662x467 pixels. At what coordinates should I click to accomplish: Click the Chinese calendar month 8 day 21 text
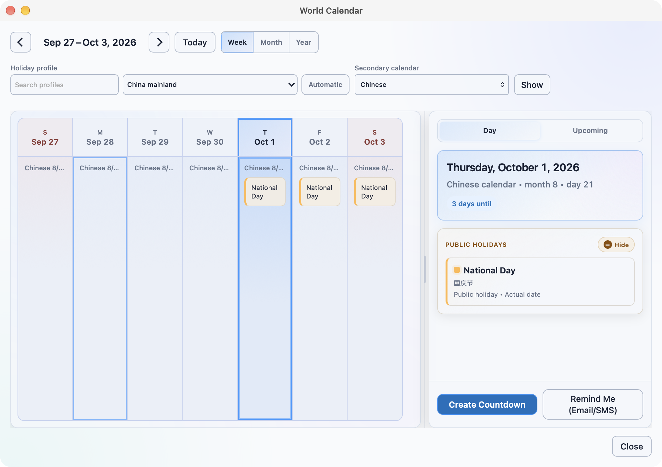[x=520, y=185]
